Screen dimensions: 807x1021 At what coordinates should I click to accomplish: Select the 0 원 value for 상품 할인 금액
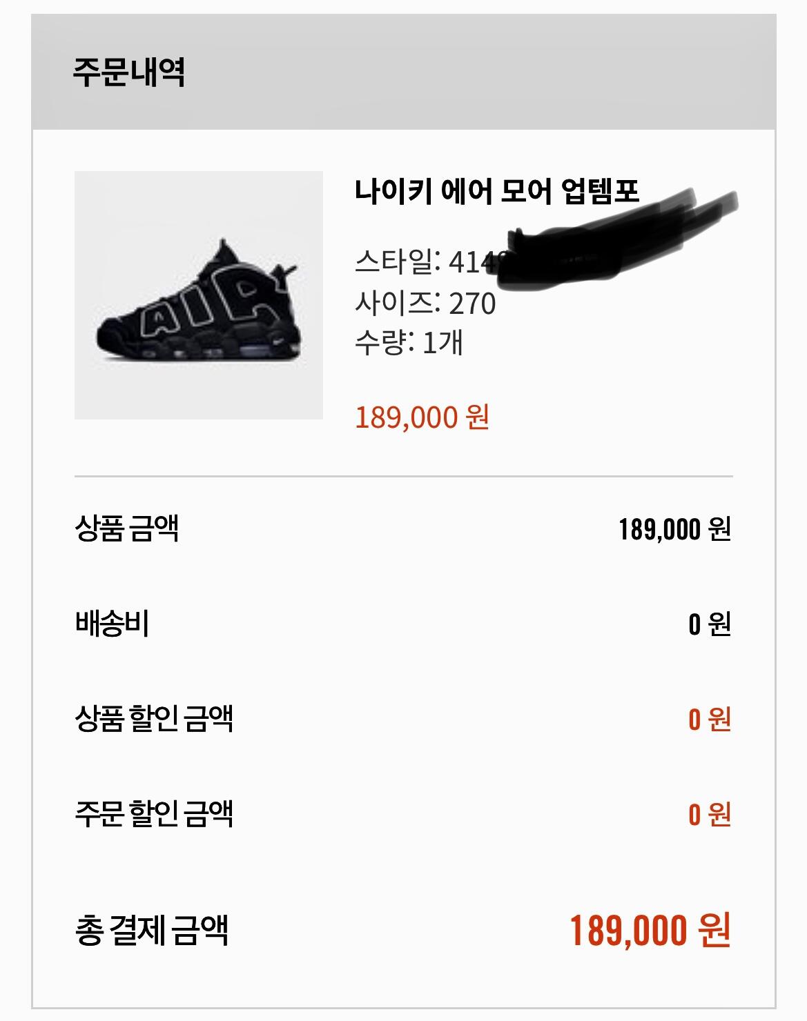(x=709, y=720)
